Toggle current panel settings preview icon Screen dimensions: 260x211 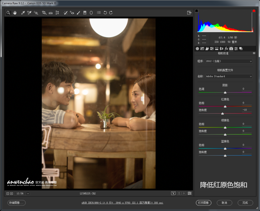[190, 193]
